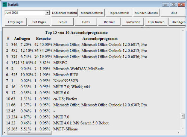Click the '10.92%' value for Microsoft BITS
This screenshot has height=137, width=187.
27,75
